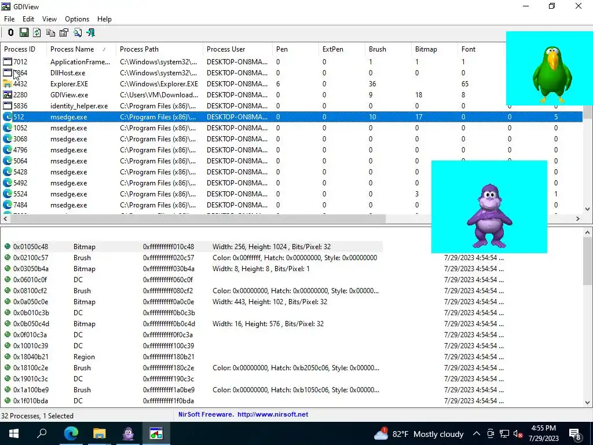Open the notification center icon
The height and width of the screenshot is (445, 593).
tap(575, 434)
